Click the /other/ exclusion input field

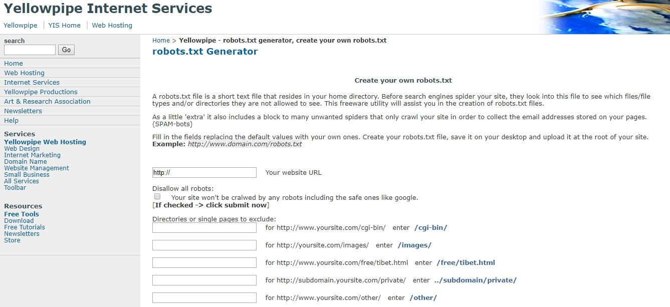204,298
